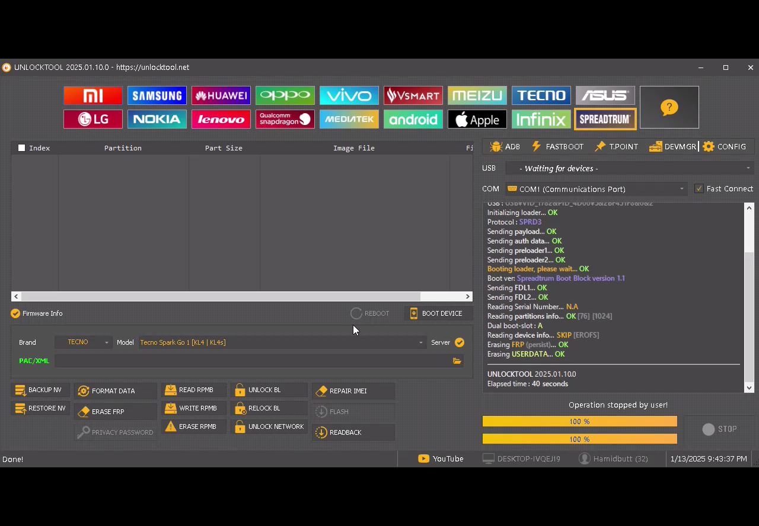This screenshot has width=759, height=526.
Task: Select the Infinix brand logo
Action: click(541, 119)
